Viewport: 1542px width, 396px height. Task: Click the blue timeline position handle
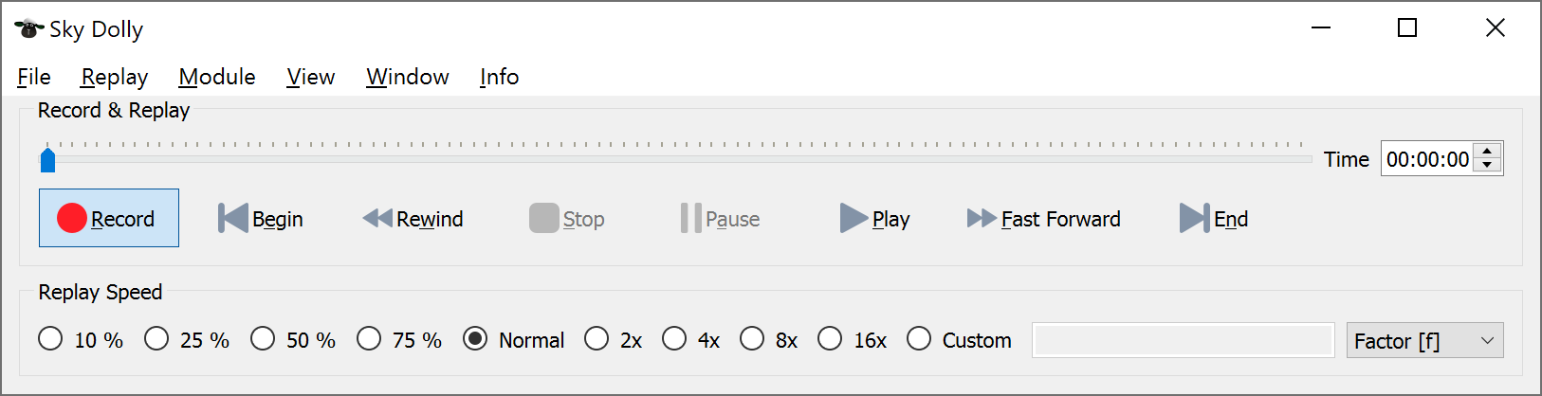(x=47, y=160)
